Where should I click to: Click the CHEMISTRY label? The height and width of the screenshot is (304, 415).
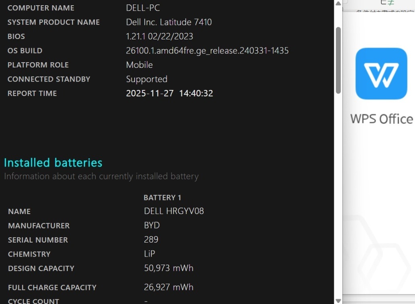tap(29, 254)
